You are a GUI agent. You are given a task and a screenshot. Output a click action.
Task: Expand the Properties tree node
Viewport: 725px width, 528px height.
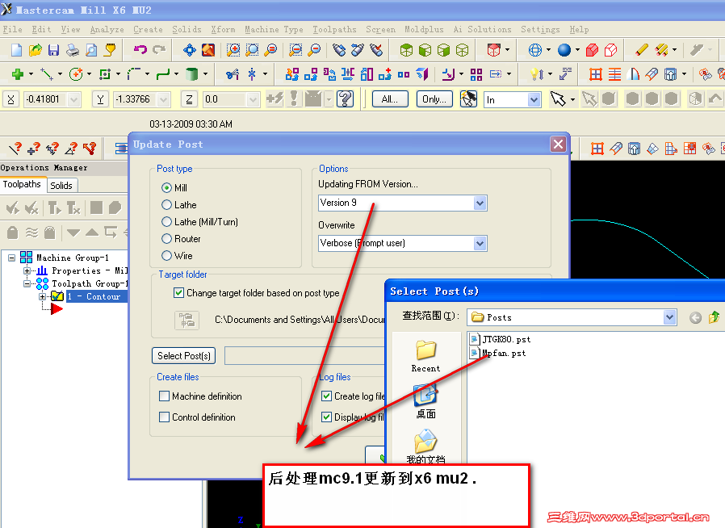pyautogui.click(x=27, y=270)
